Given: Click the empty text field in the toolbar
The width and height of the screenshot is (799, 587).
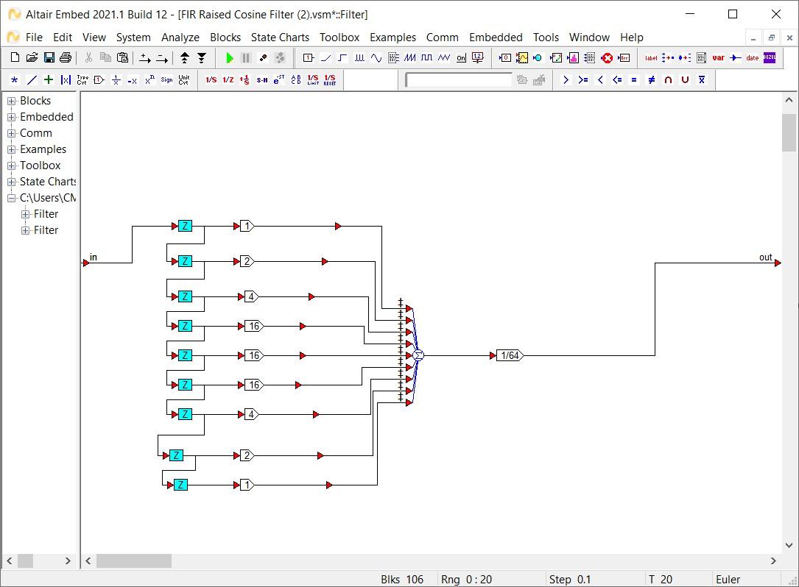Looking at the screenshot, I should click(x=458, y=80).
